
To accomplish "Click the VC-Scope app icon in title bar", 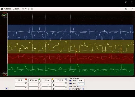I will (2, 9).
